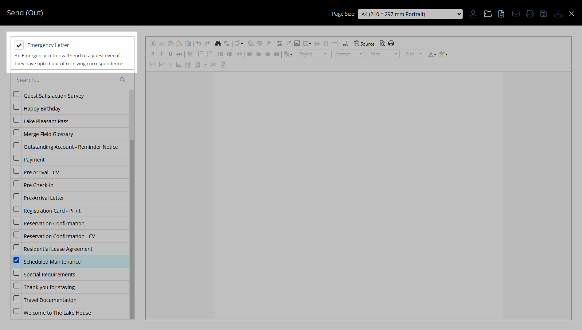Insert special character with omega icon
Screen dimensions: 582x330
pyautogui.click(x=326, y=43)
